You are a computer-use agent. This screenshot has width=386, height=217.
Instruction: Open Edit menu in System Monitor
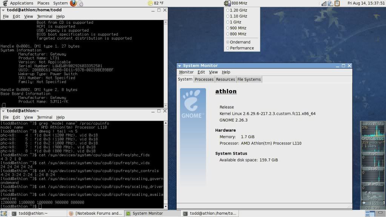(x=201, y=72)
